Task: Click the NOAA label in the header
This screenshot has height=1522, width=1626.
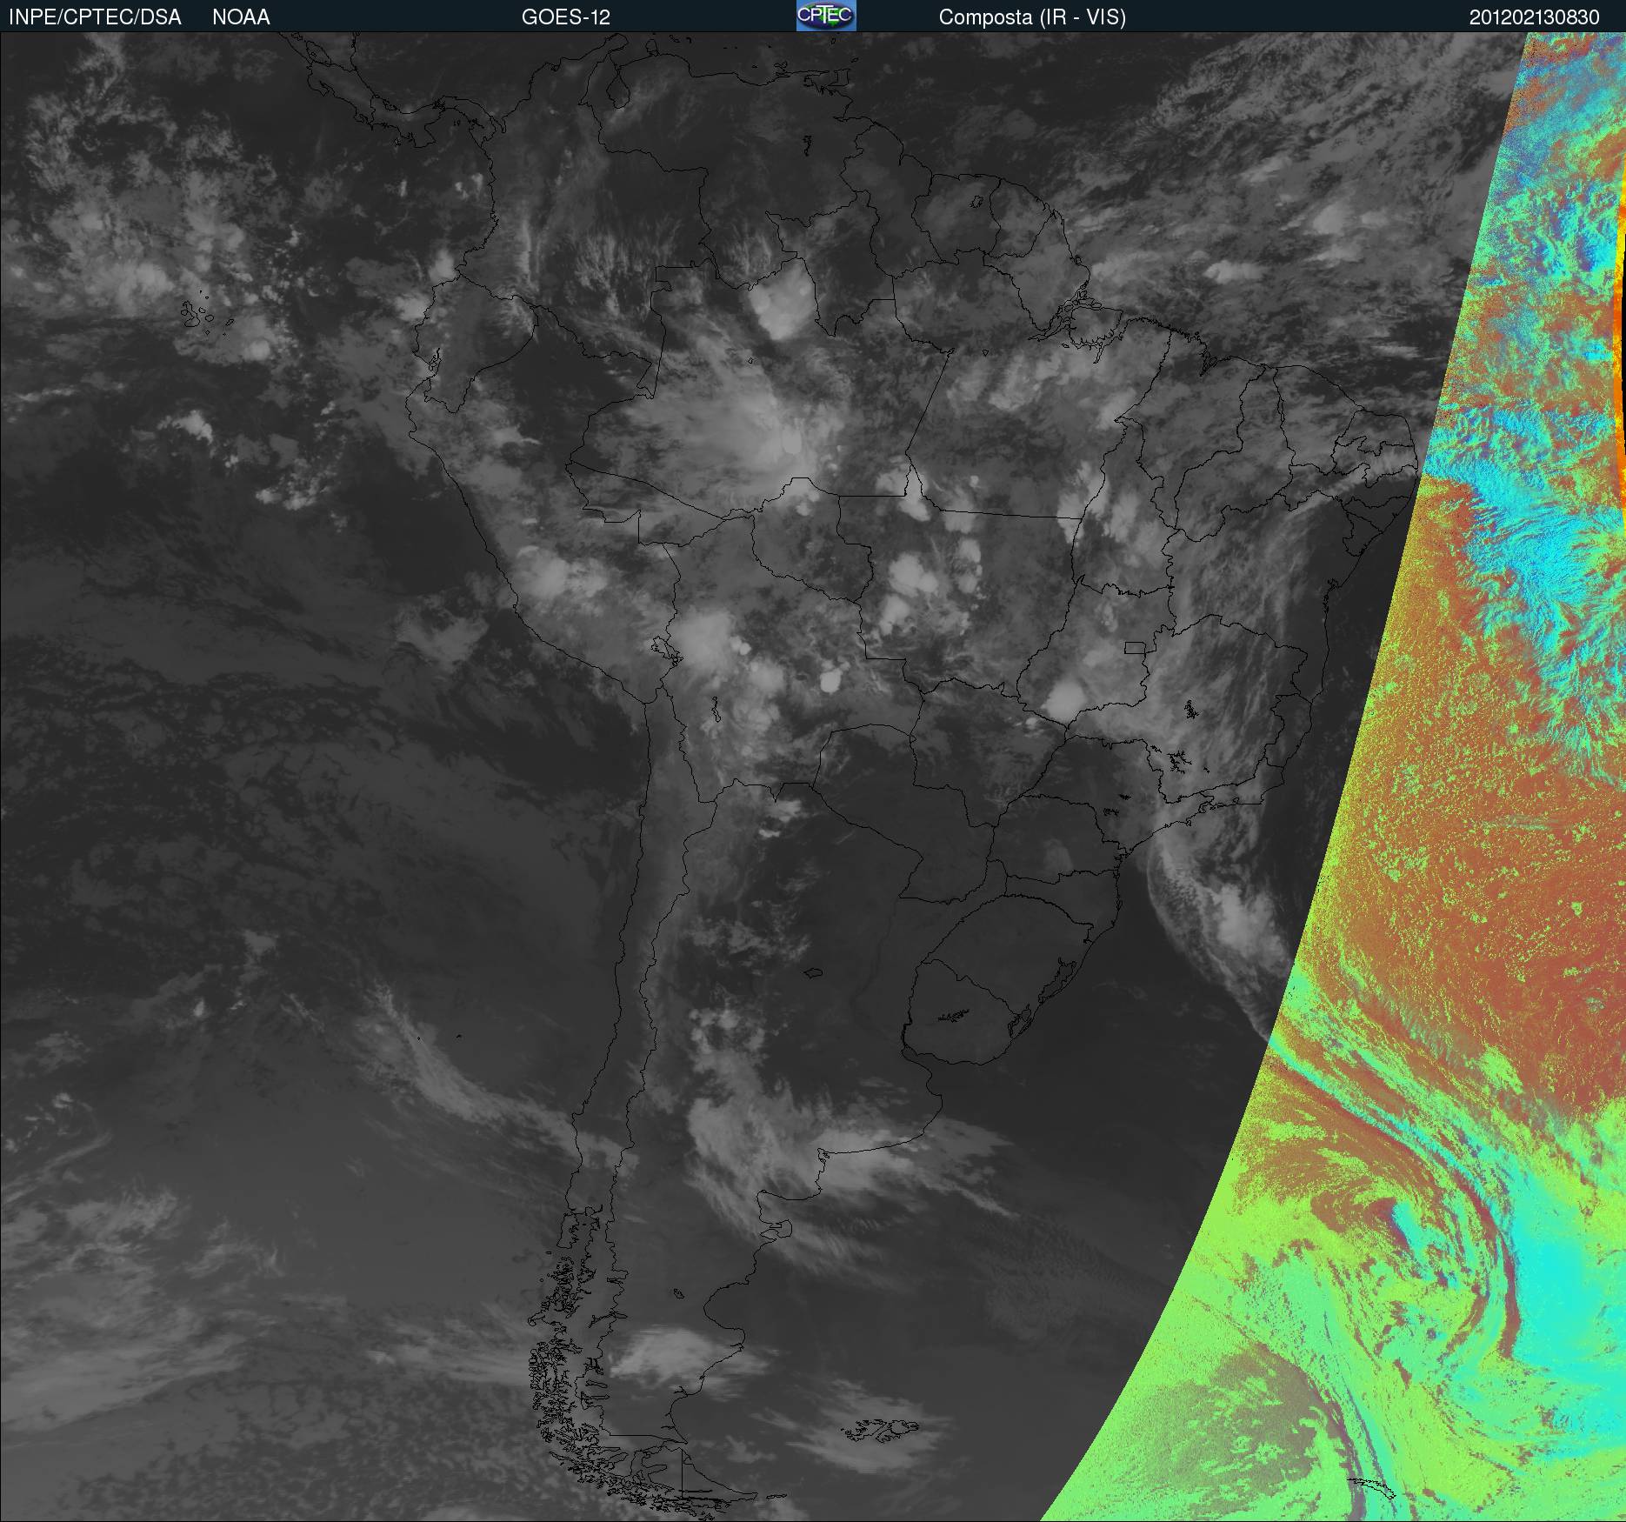Action: [x=241, y=17]
